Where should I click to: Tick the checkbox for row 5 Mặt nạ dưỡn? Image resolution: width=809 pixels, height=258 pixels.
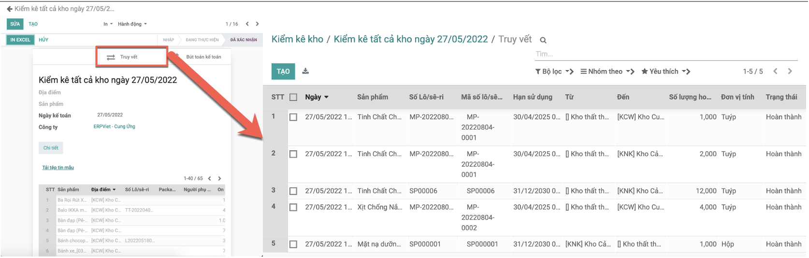[293, 244]
